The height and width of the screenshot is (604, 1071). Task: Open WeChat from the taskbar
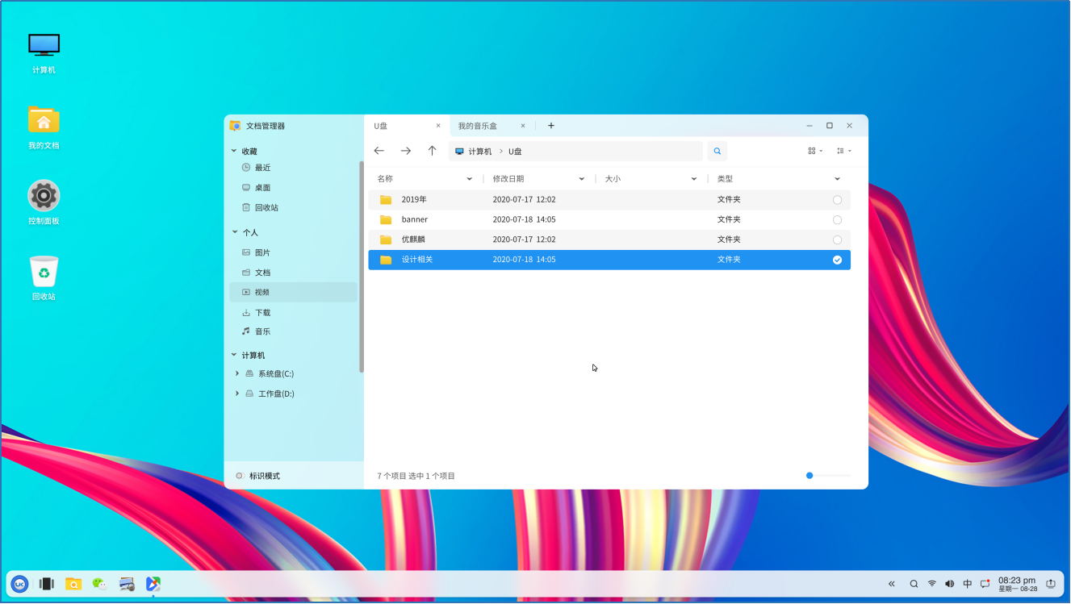click(99, 584)
